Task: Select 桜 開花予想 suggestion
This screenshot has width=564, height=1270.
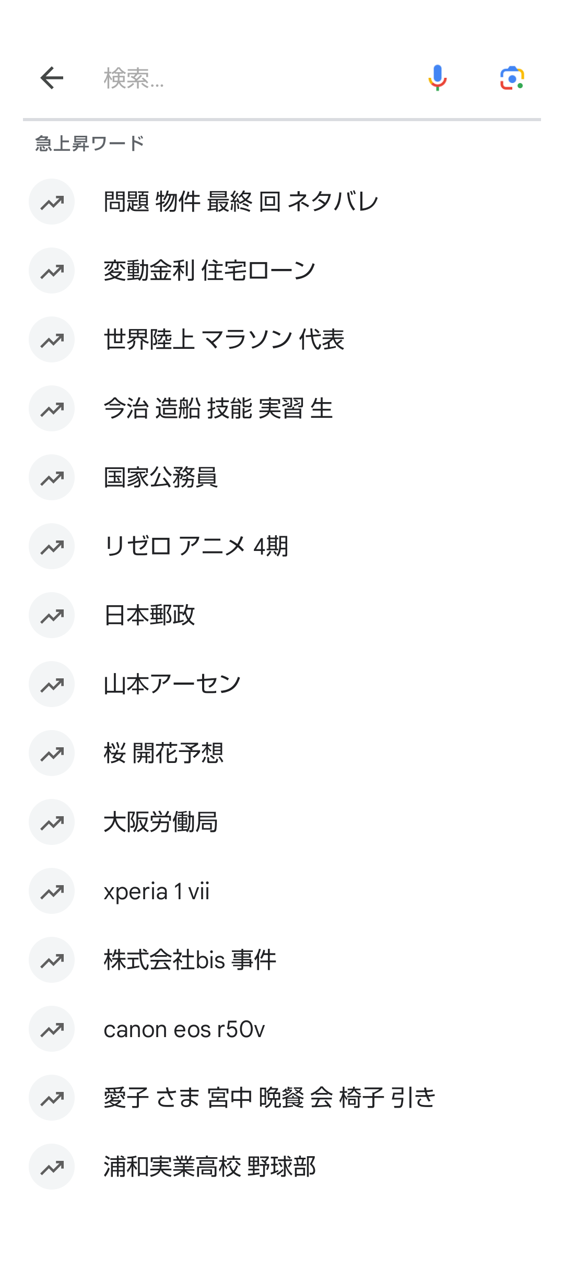Action: 282,753
